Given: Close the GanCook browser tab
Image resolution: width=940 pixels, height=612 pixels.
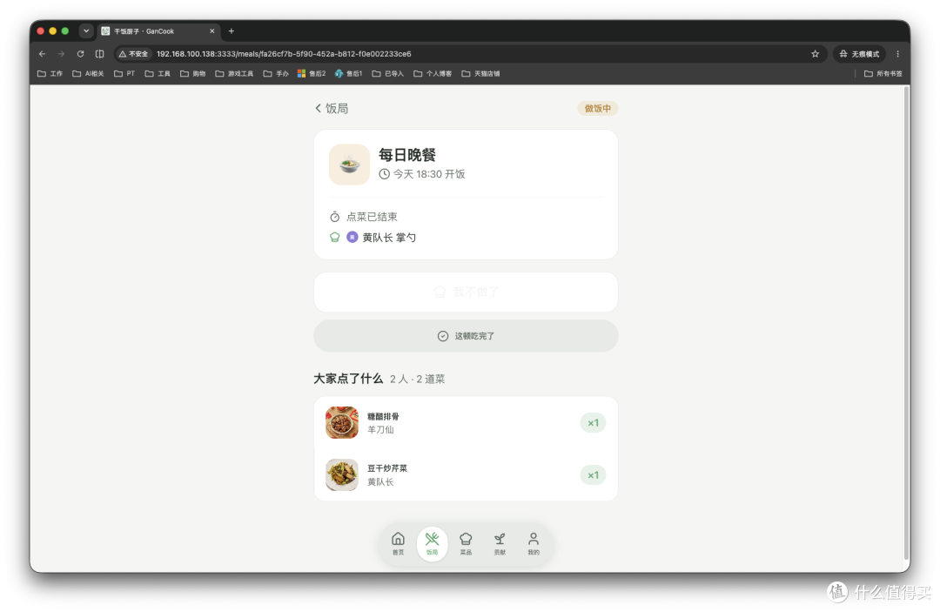Looking at the screenshot, I should [x=212, y=31].
